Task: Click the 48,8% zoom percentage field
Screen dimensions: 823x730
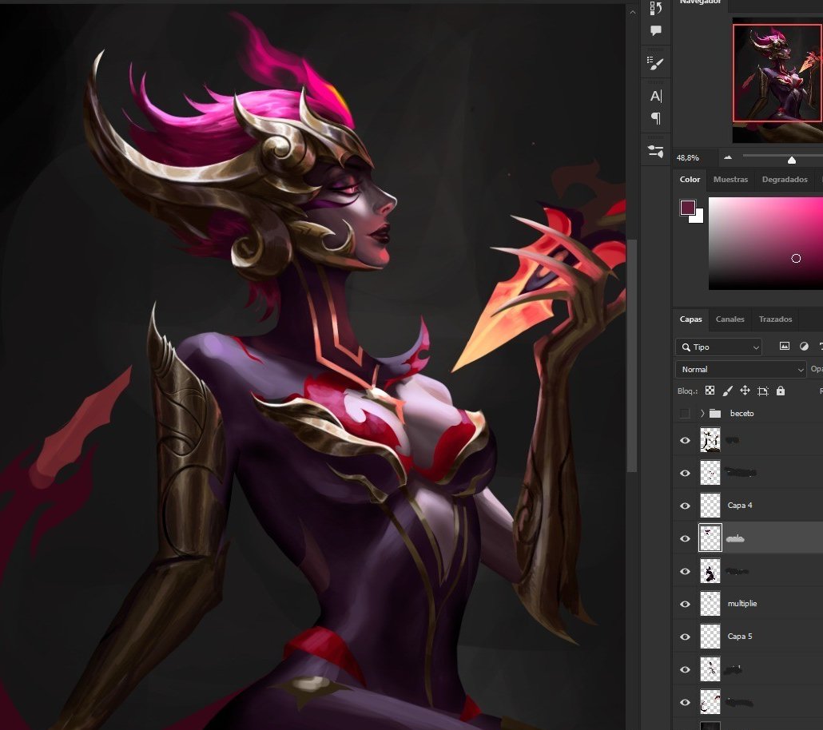Action: click(688, 157)
